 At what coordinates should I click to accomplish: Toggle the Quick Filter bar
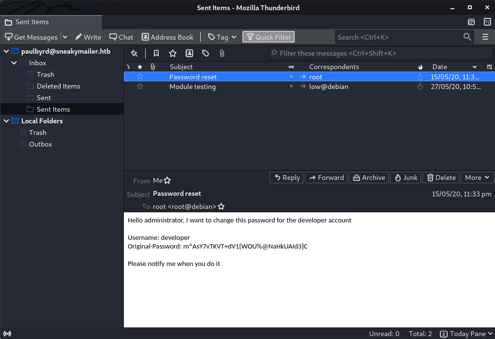pos(268,37)
